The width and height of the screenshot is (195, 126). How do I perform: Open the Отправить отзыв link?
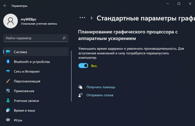click(x=100, y=95)
